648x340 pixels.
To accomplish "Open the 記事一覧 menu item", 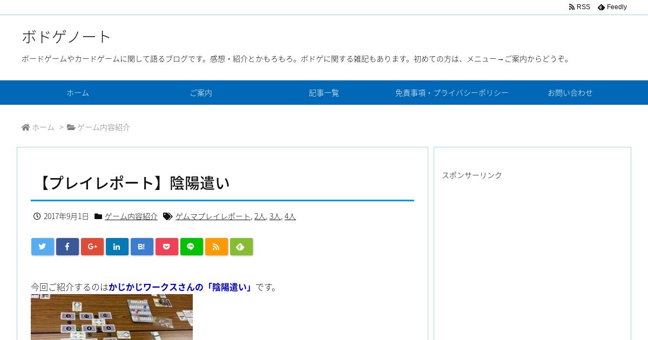I will [x=324, y=93].
